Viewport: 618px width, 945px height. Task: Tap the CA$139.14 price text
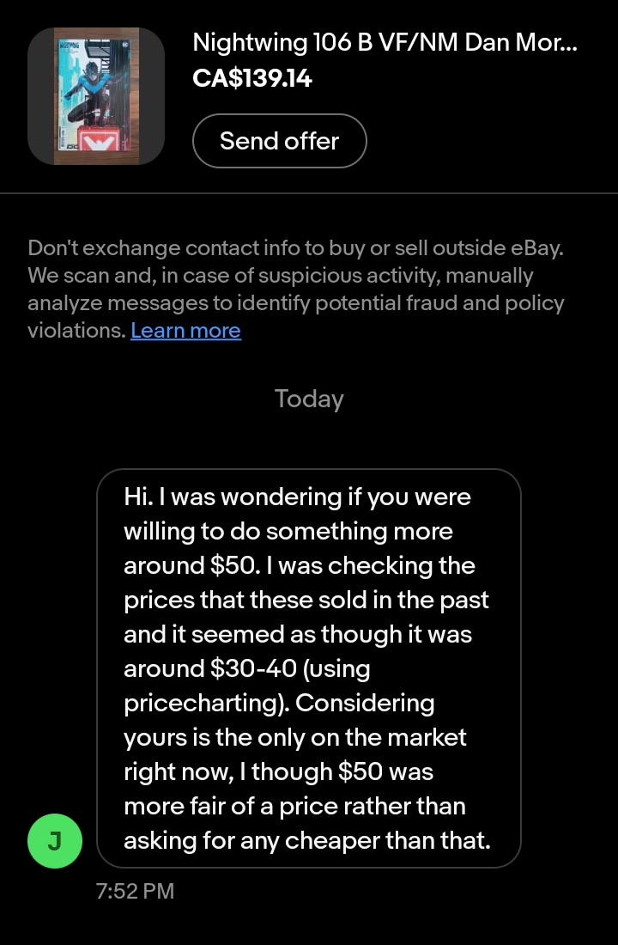[x=252, y=79]
